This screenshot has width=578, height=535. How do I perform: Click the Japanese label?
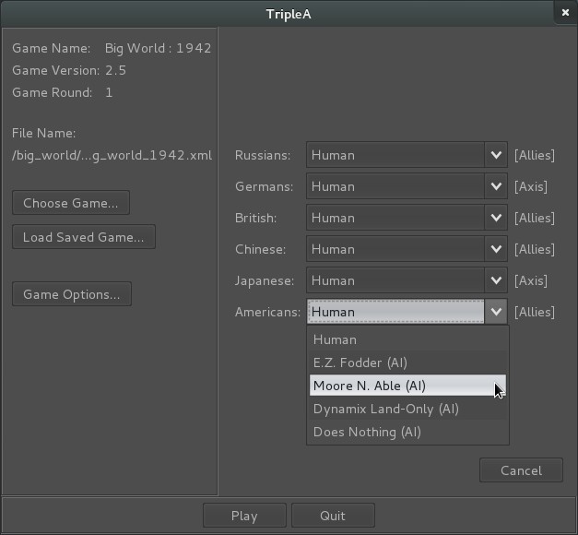pyautogui.click(x=265, y=280)
